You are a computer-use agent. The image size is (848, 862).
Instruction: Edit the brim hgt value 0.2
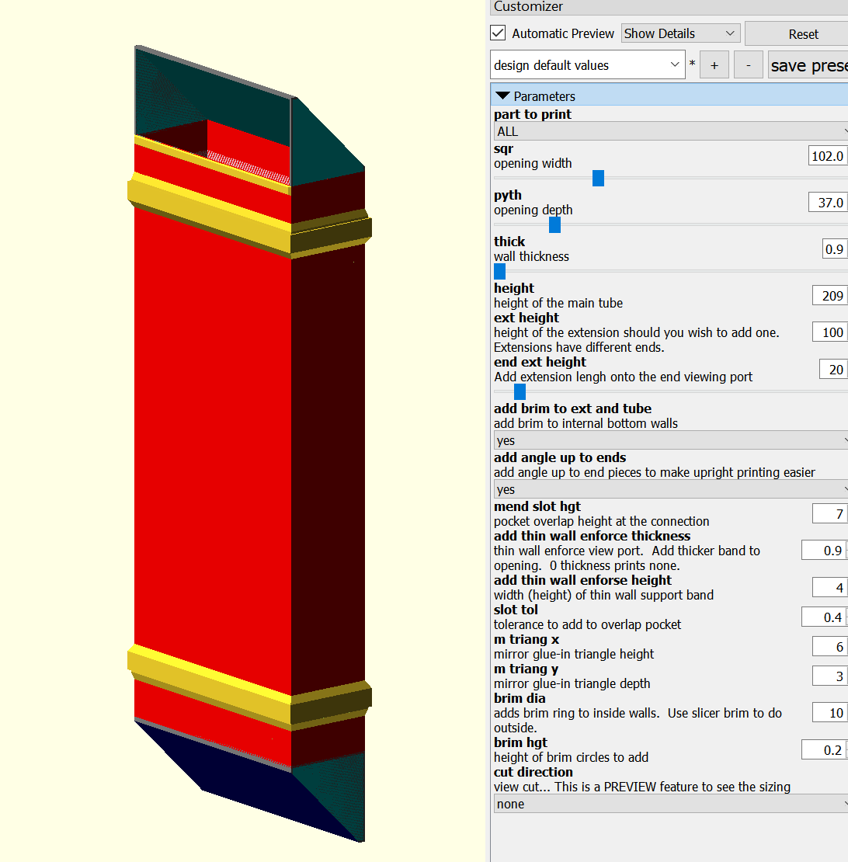(825, 749)
